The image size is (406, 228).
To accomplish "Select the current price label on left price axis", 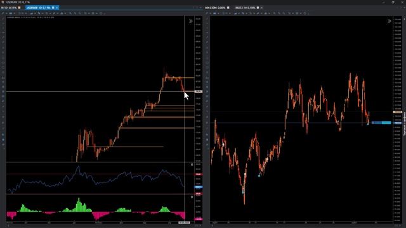I will click(199, 91).
